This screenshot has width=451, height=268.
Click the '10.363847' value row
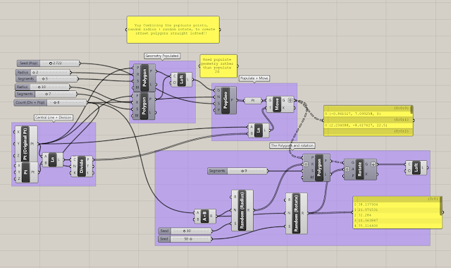396,221
